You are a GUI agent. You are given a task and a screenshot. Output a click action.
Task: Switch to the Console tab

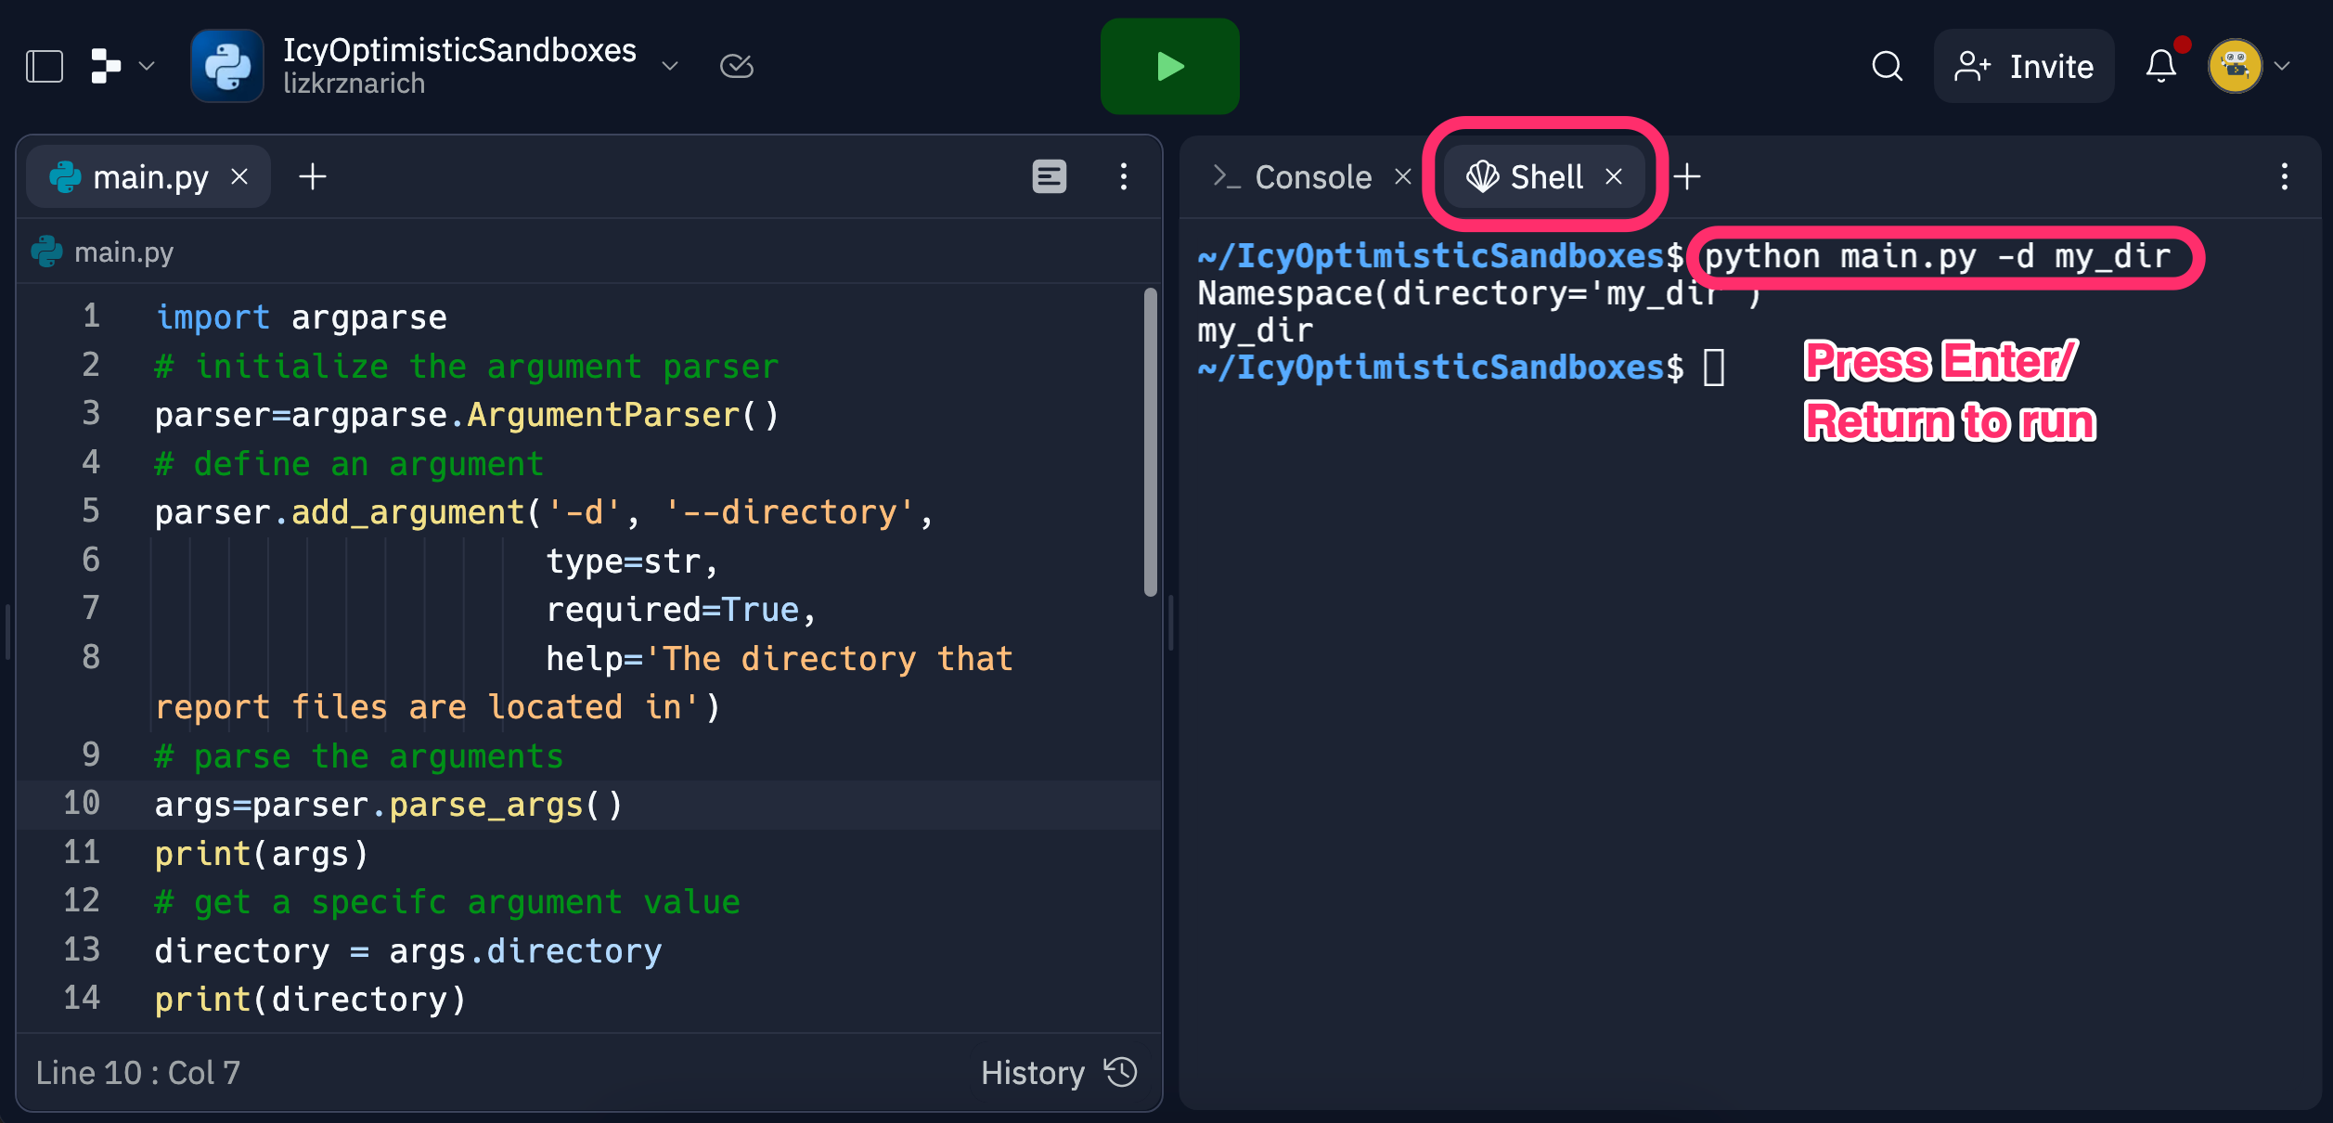1311,176
